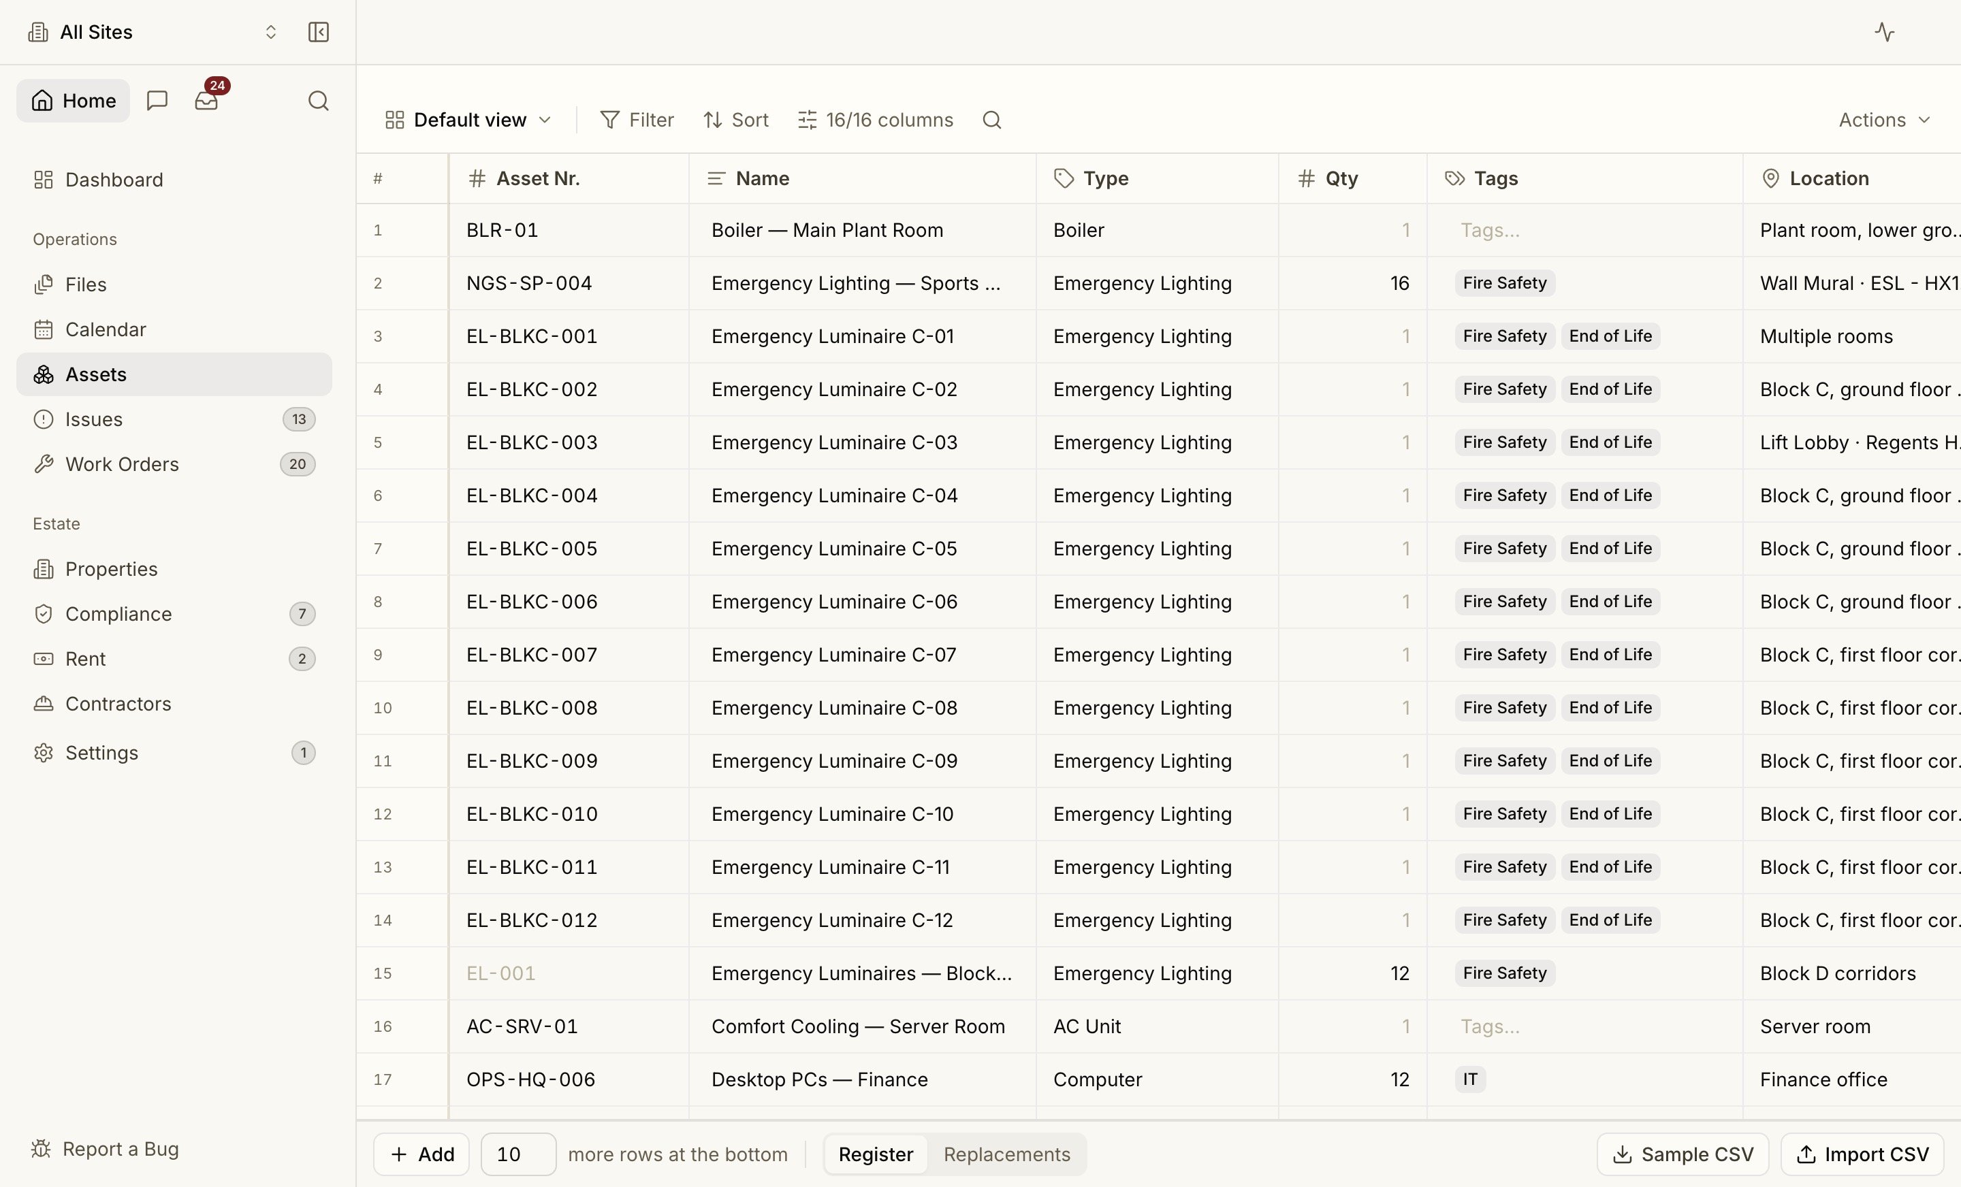Open the 16/16 columns chooser
Image resolution: width=1961 pixels, height=1187 pixels.
pos(876,120)
